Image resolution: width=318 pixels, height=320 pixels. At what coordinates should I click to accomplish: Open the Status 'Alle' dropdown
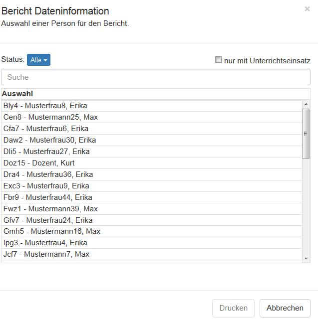coord(38,60)
